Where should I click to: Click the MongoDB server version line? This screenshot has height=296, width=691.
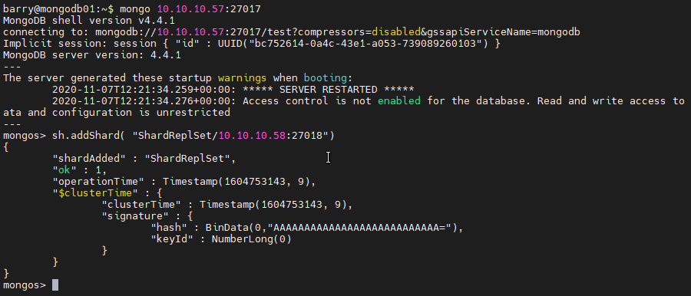click(x=91, y=55)
